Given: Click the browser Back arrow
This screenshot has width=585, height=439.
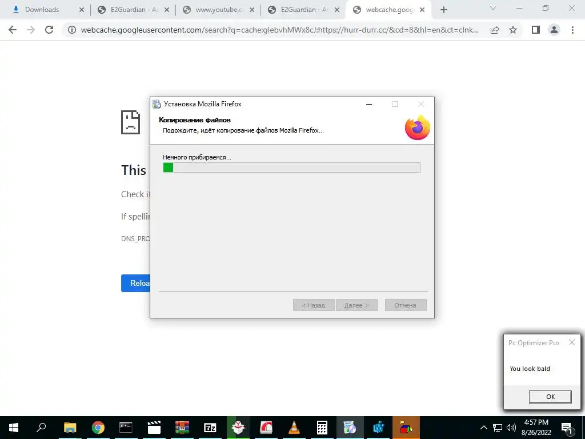Looking at the screenshot, I should [x=13, y=30].
